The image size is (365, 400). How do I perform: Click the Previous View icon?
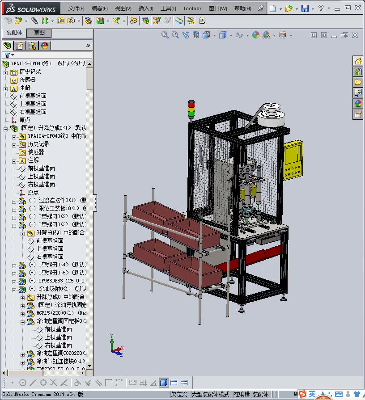point(186,35)
